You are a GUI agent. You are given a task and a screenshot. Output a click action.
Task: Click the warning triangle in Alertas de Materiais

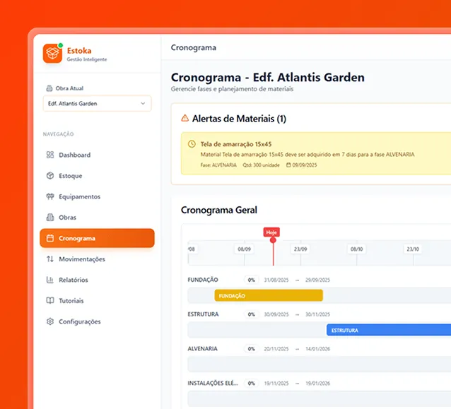tap(185, 119)
